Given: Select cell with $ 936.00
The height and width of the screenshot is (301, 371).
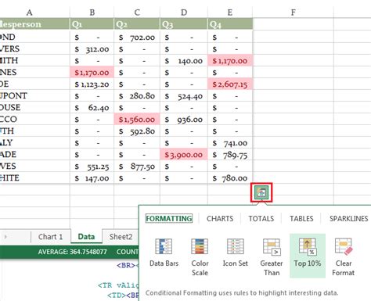Looking at the screenshot, I should click(184, 120).
